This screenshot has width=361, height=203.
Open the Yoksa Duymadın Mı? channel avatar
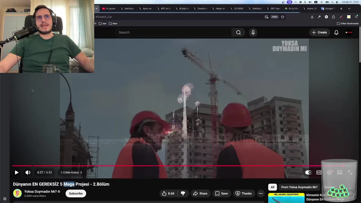[17, 193]
